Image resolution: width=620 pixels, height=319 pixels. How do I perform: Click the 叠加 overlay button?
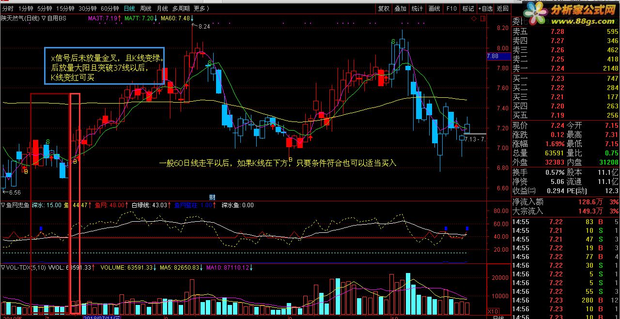(x=400, y=9)
